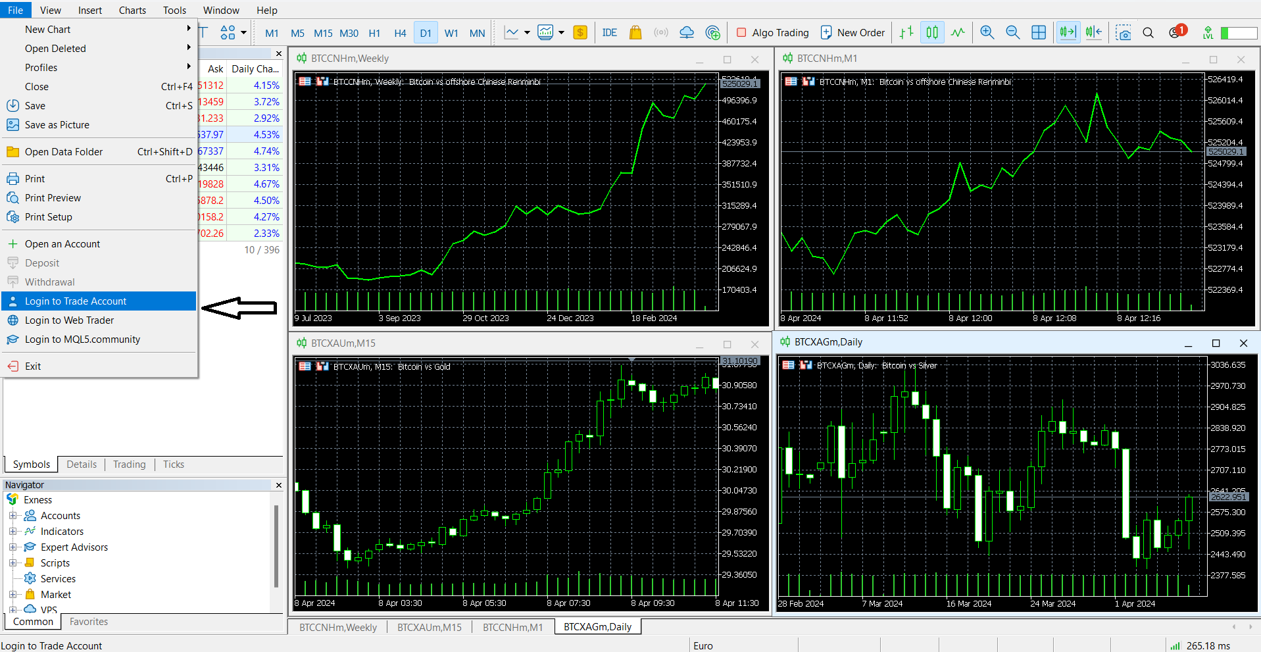Switch to the Details tab

82,464
